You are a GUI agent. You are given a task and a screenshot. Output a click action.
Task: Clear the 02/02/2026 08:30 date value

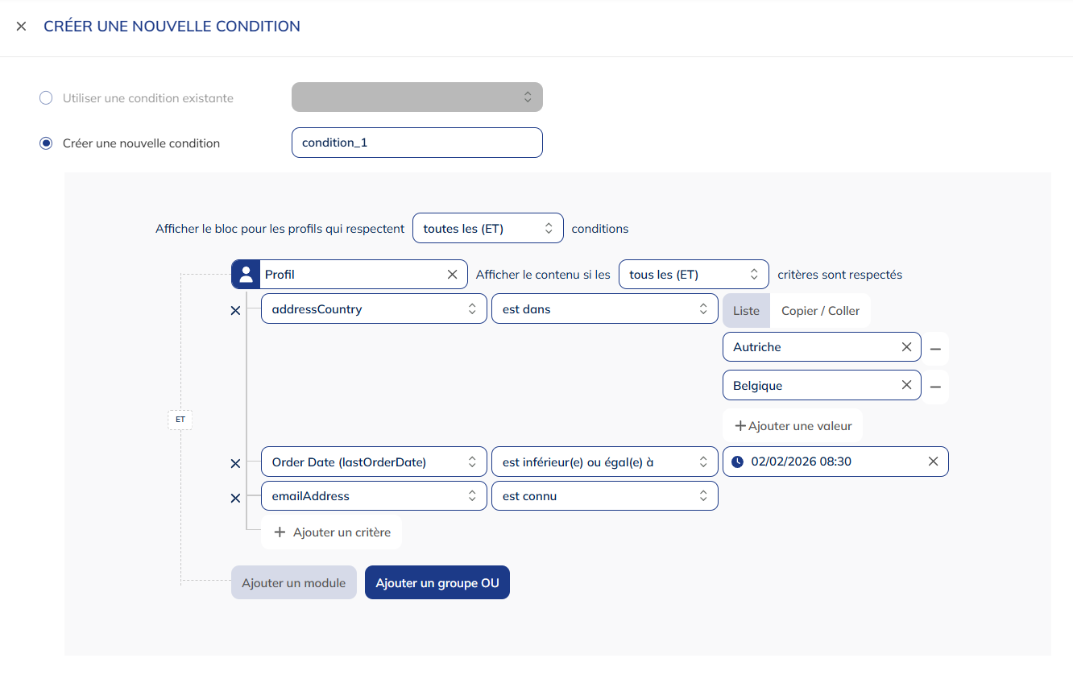(x=933, y=462)
